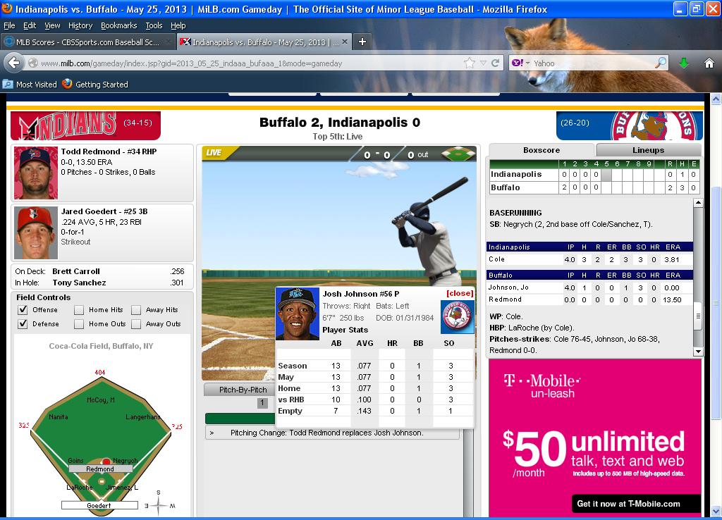Viewport: 722px width, 520px height.
Task: Click McCoy, M in center field
Action: click(101, 400)
